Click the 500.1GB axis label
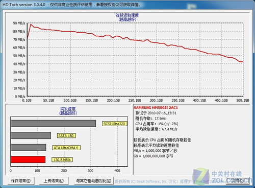This screenshot has width=255, height=188. coord(243,100)
